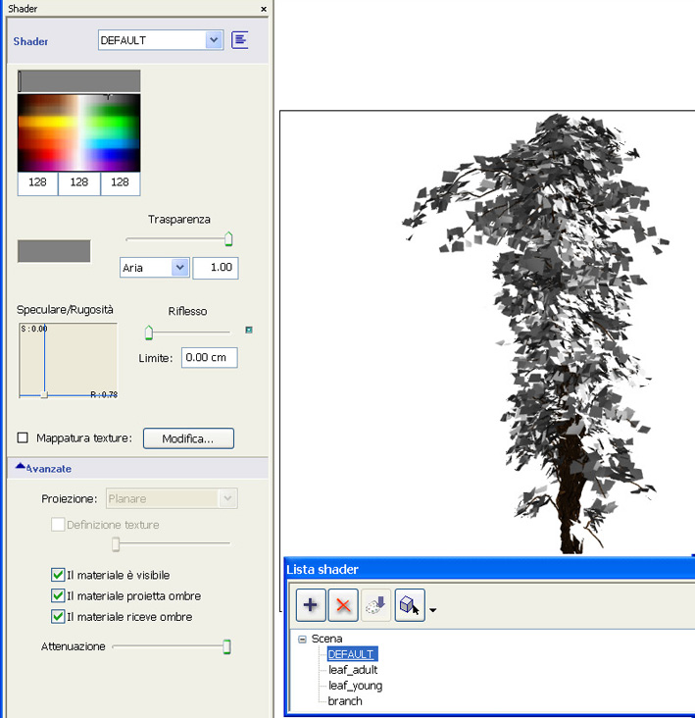The height and width of the screenshot is (718, 695).
Task: Enable the Mappatura texture checkbox
Action: 23,438
